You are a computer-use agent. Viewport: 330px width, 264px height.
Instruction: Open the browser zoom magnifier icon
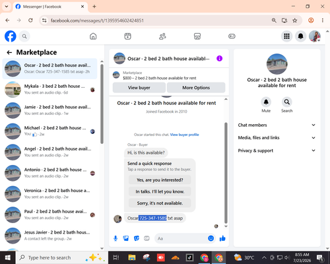click(274, 20)
